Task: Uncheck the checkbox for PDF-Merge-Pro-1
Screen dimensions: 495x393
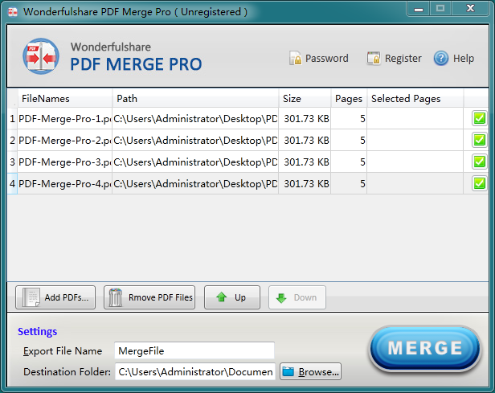Action: tap(479, 118)
